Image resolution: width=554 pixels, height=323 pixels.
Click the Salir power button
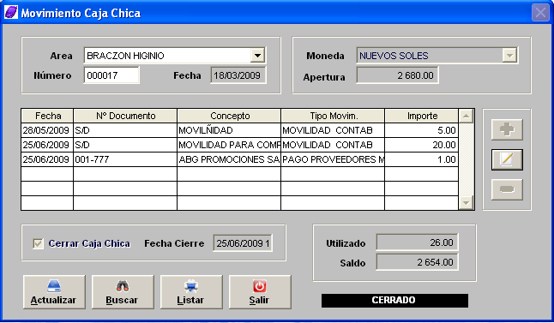[260, 292]
